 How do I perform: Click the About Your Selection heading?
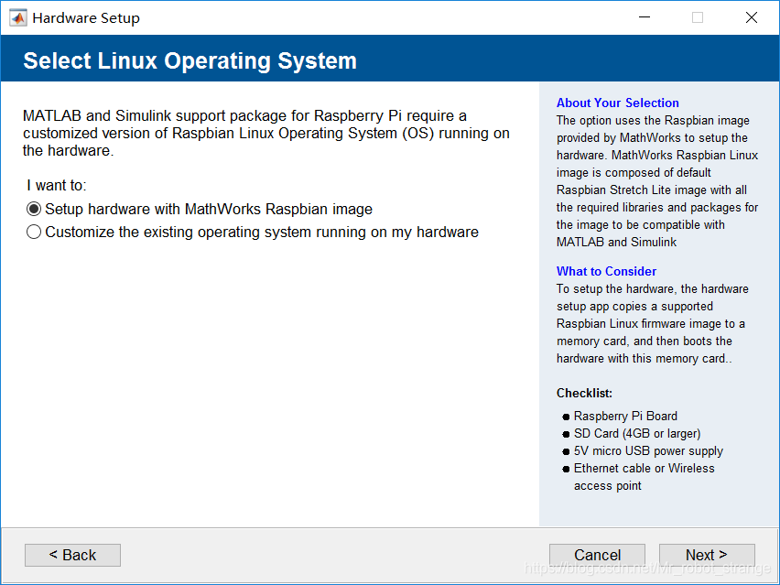(617, 103)
